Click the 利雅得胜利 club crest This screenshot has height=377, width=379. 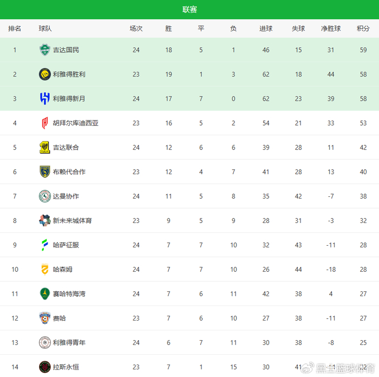coord(44,74)
